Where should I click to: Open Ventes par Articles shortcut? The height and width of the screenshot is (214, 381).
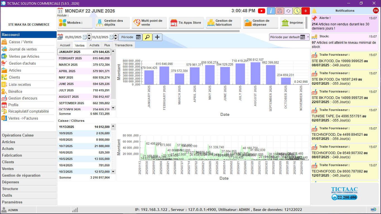coord(28,56)
